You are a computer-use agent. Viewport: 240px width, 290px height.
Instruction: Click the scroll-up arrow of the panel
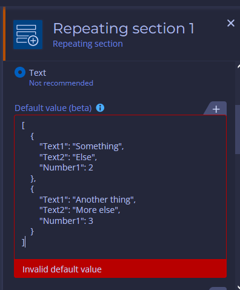click(238, 66)
